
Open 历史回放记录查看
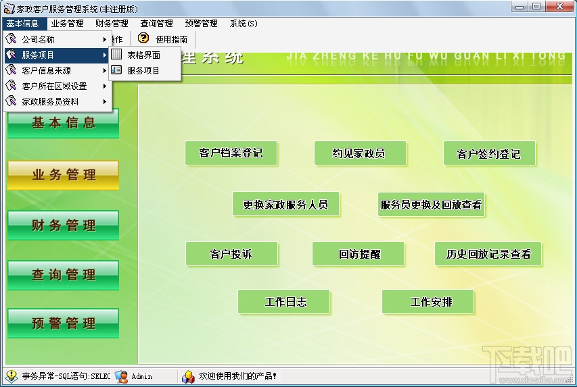(488, 253)
